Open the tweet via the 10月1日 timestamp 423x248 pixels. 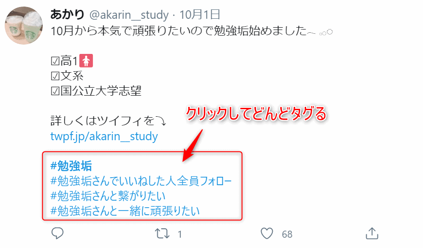[x=200, y=15]
